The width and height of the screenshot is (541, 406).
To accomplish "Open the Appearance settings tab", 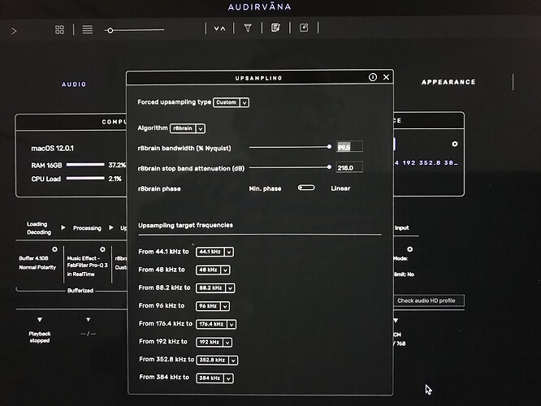I will (448, 82).
